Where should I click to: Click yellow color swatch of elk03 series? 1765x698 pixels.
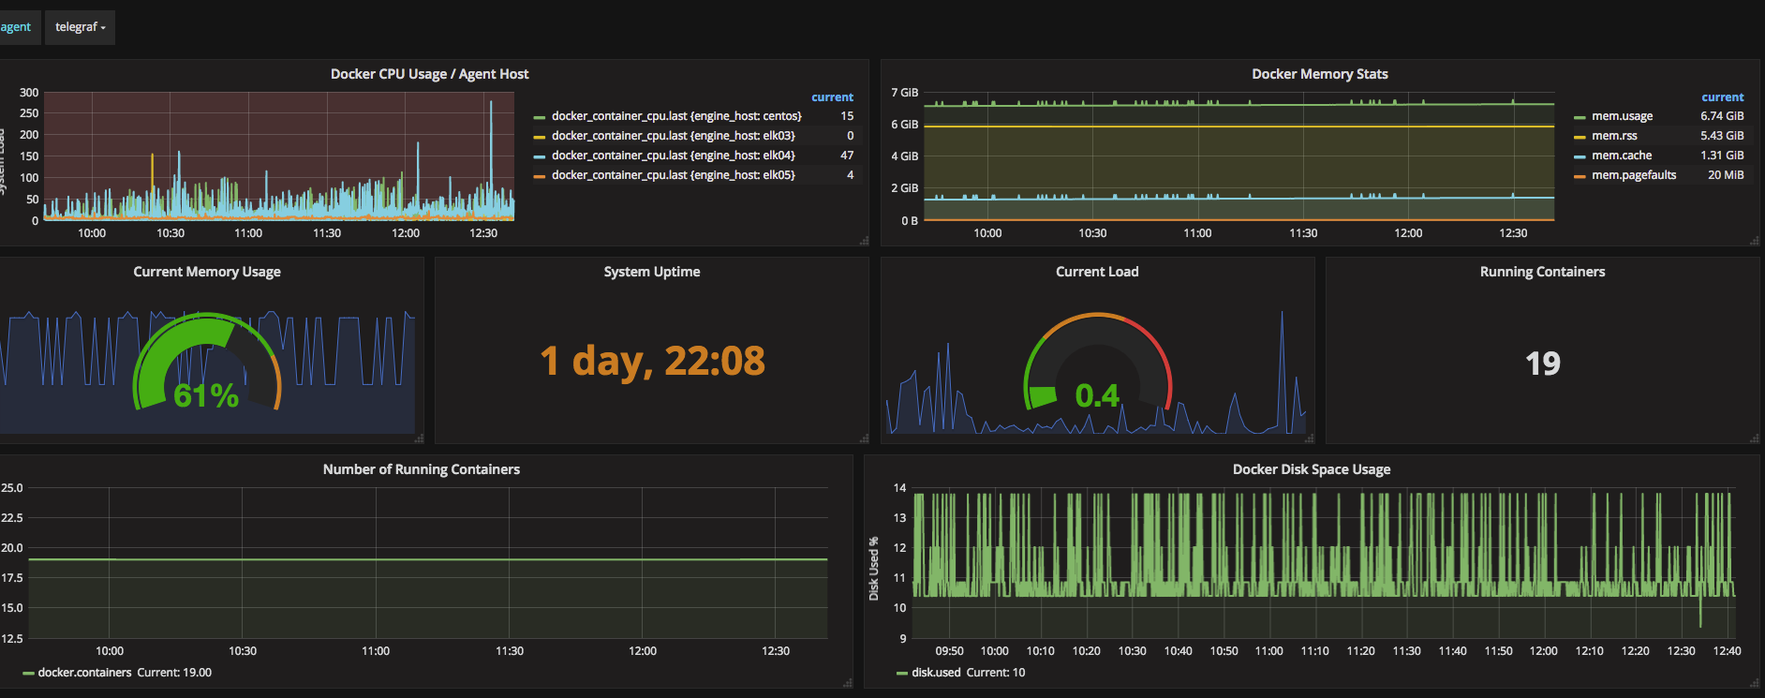click(540, 138)
